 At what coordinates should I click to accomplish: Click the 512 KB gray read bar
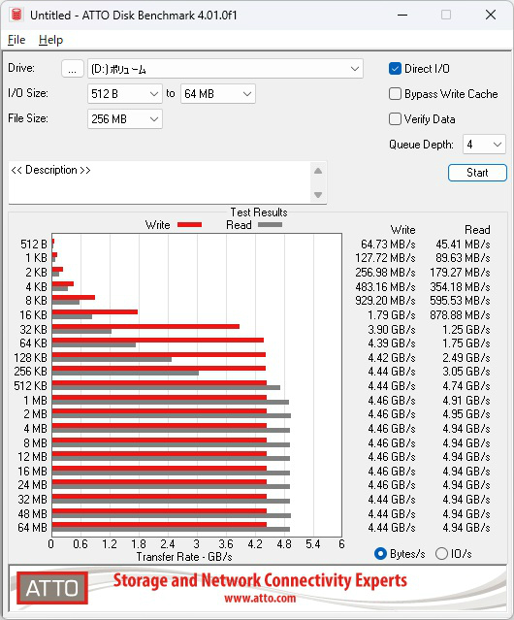pos(167,388)
